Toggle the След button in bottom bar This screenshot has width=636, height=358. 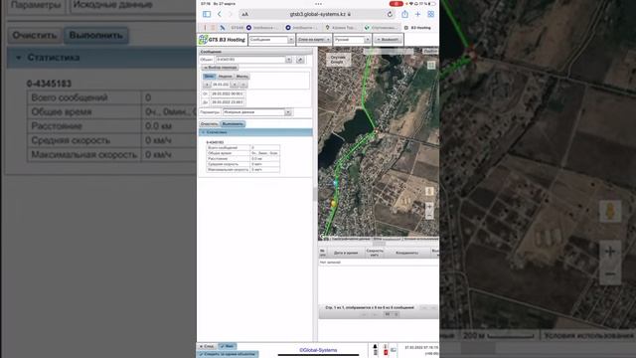pyautogui.click(x=207, y=346)
